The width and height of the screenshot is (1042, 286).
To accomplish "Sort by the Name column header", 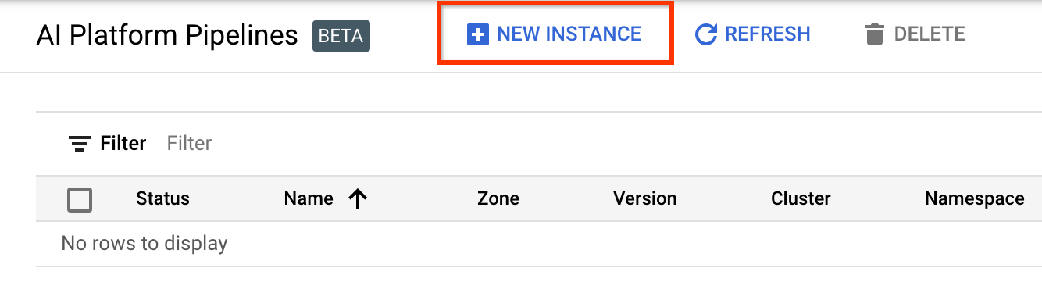I will tap(309, 199).
